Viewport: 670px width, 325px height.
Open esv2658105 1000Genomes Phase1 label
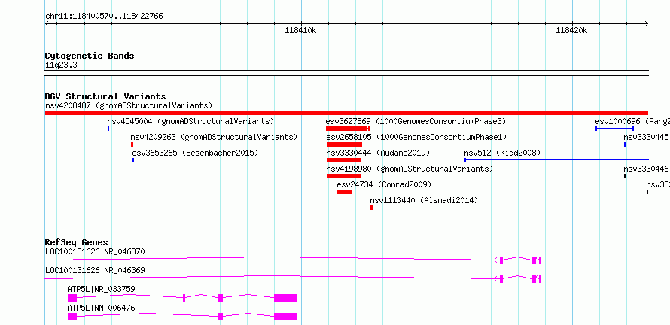(416, 137)
